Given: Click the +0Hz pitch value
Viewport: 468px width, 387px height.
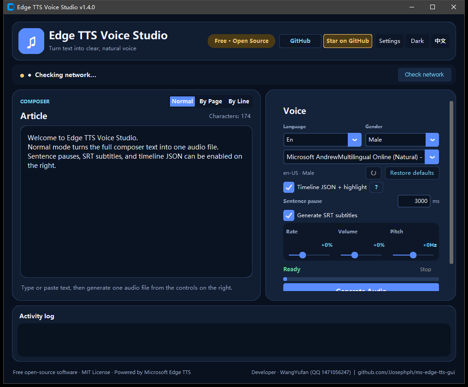Looking at the screenshot, I should (x=430, y=245).
